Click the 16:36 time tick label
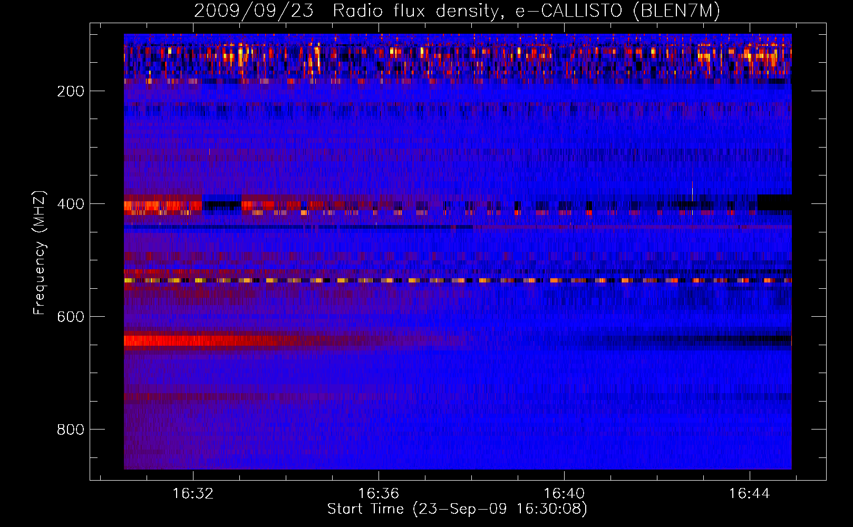853x527 pixels. pyautogui.click(x=379, y=494)
